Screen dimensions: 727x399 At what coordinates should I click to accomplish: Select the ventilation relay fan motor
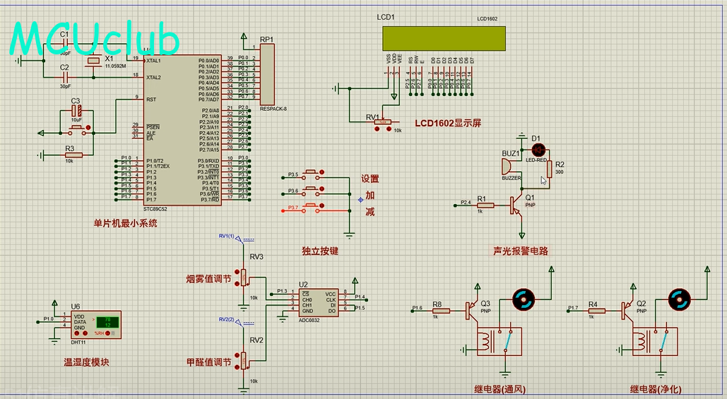click(524, 300)
